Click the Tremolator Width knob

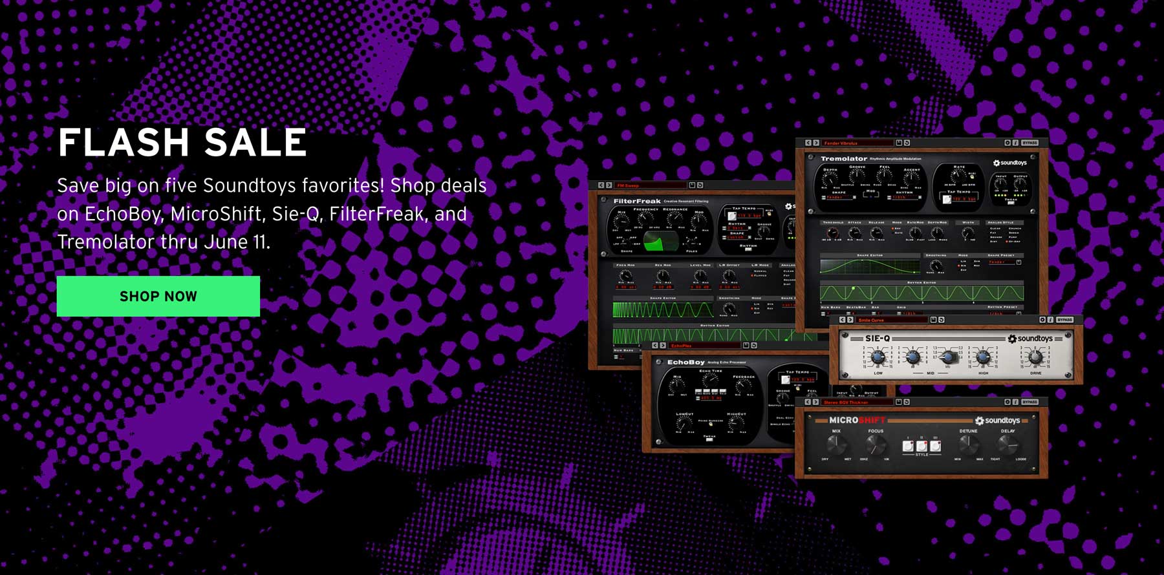click(x=968, y=233)
